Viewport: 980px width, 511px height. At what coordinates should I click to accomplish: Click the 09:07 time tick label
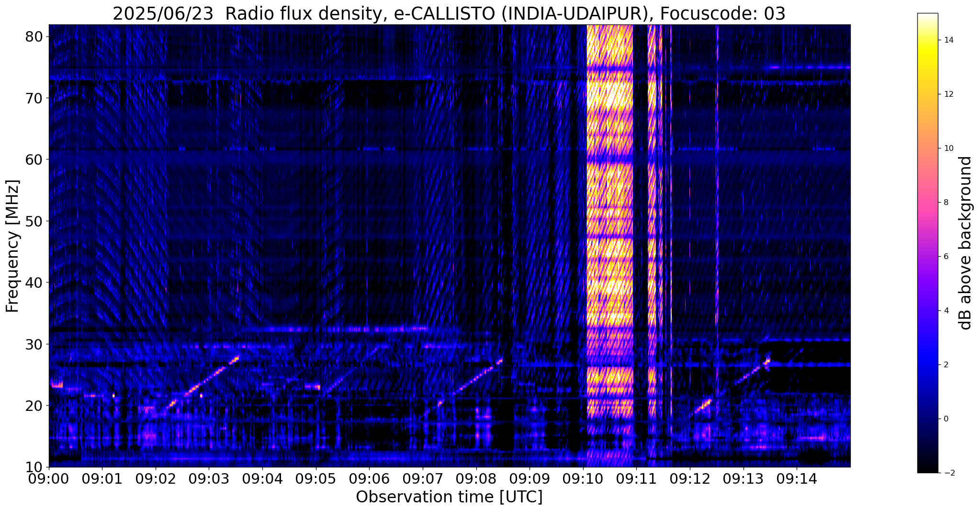point(423,478)
